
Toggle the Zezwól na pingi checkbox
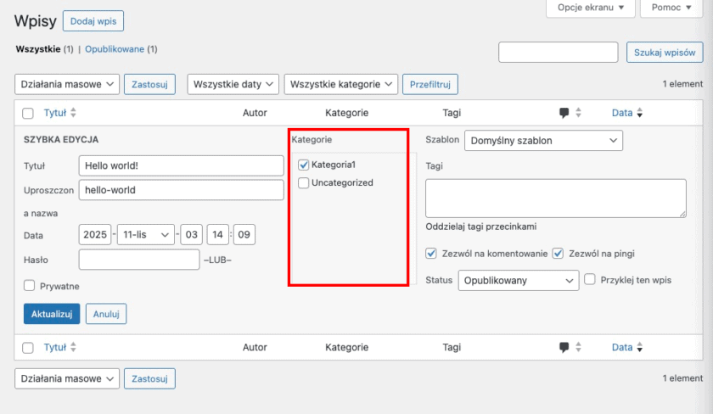click(559, 253)
